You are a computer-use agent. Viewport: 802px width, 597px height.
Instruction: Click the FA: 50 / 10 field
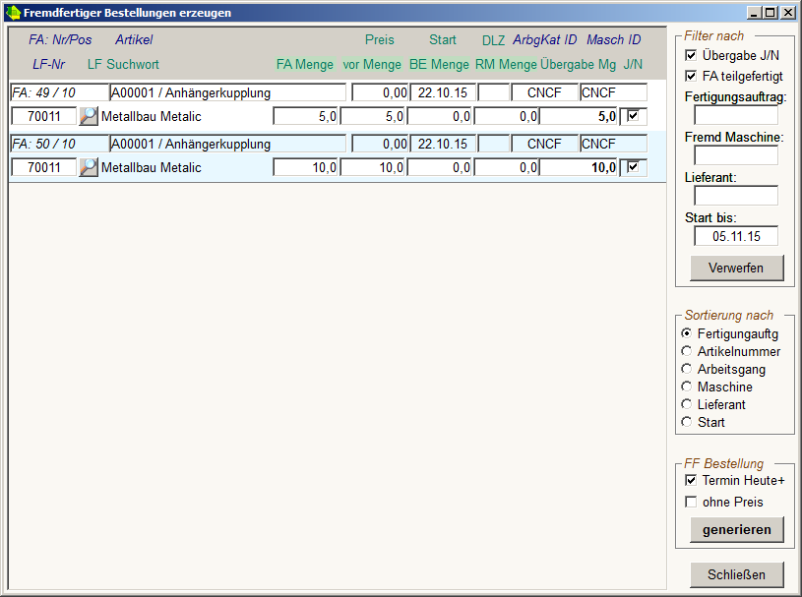59,144
